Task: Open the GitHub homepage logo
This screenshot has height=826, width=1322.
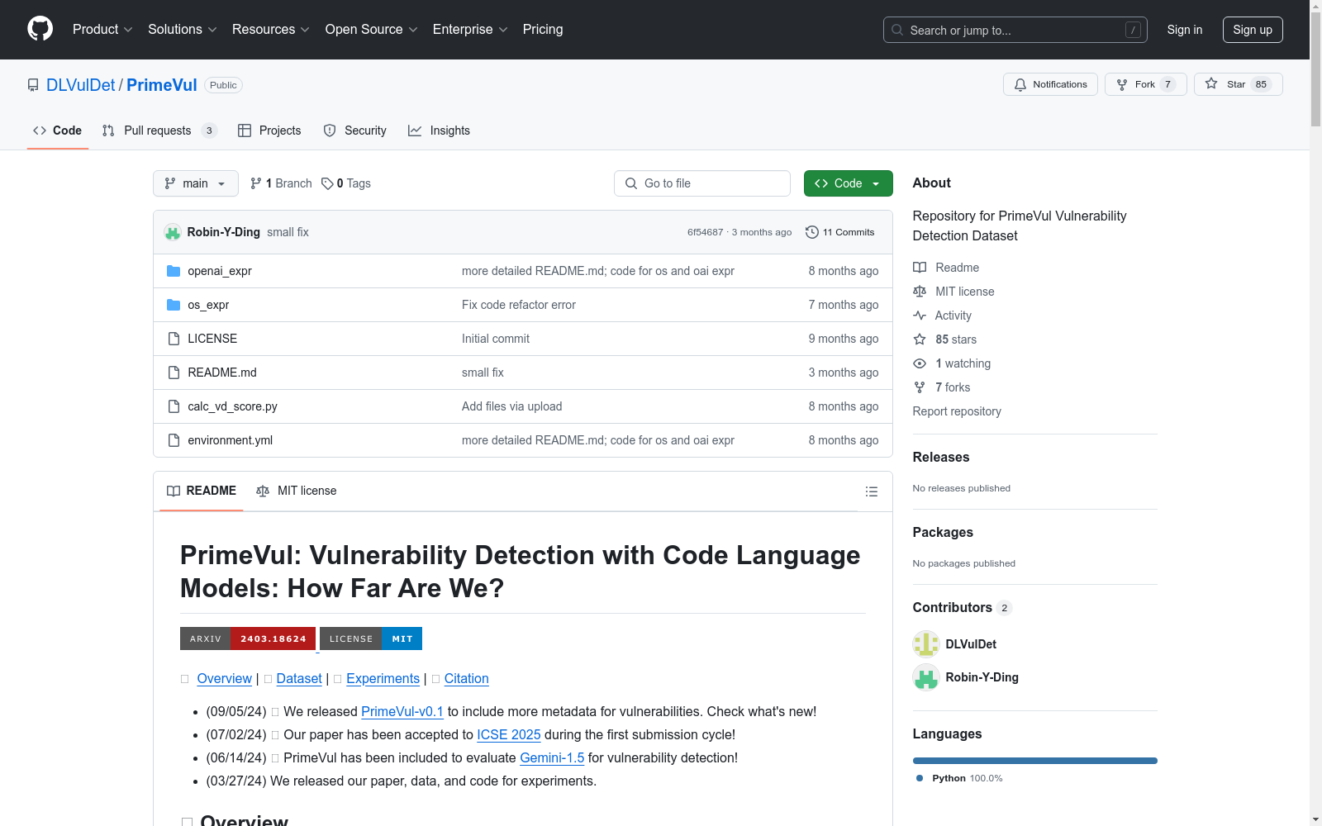Action: pos(40,29)
